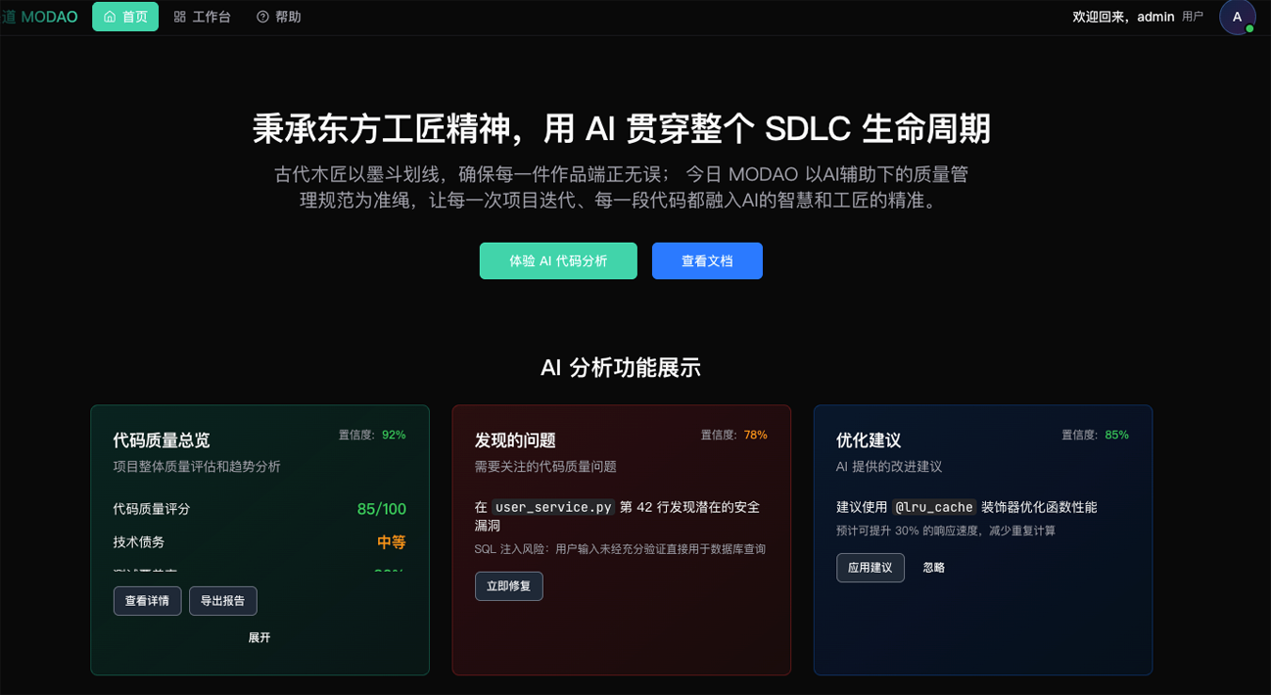Select the 代码质量总览 card title

pyautogui.click(x=162, y=440)
